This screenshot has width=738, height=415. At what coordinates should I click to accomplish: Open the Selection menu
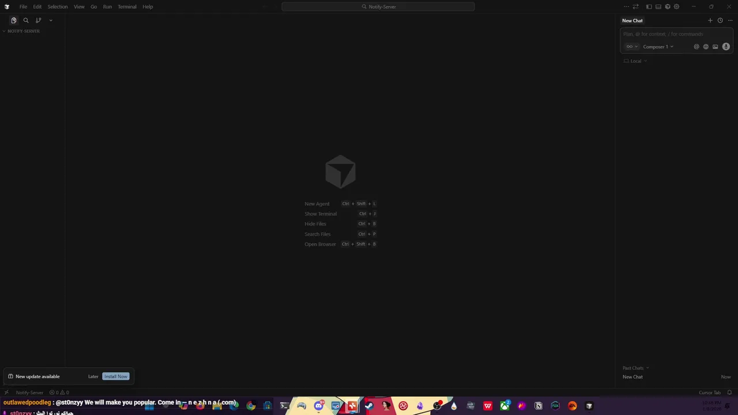click(x=58, y=6)
